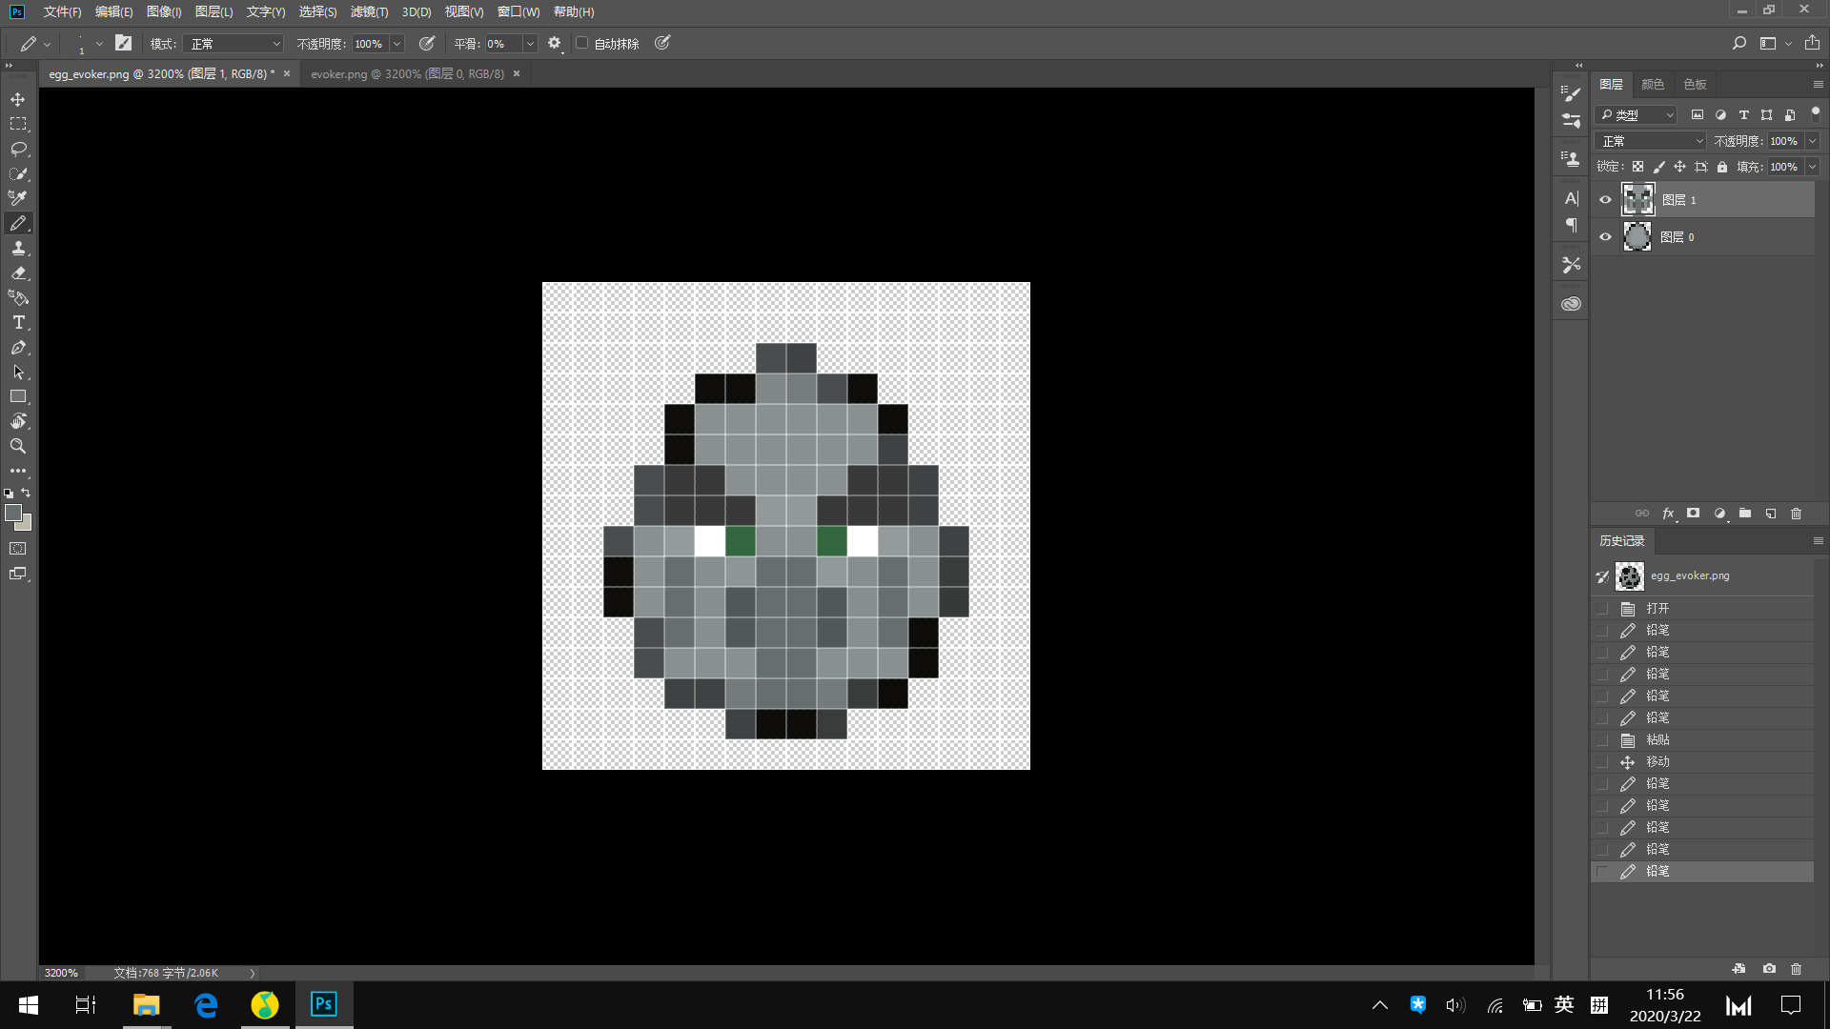
Task: Click the background color swatch
Action: [x=27, y=524]
